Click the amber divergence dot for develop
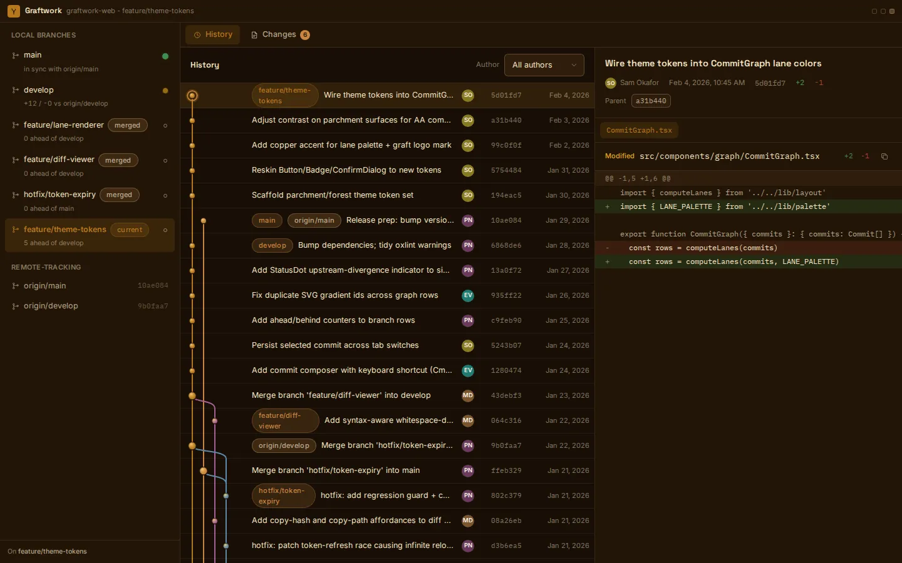 [165, 91]
